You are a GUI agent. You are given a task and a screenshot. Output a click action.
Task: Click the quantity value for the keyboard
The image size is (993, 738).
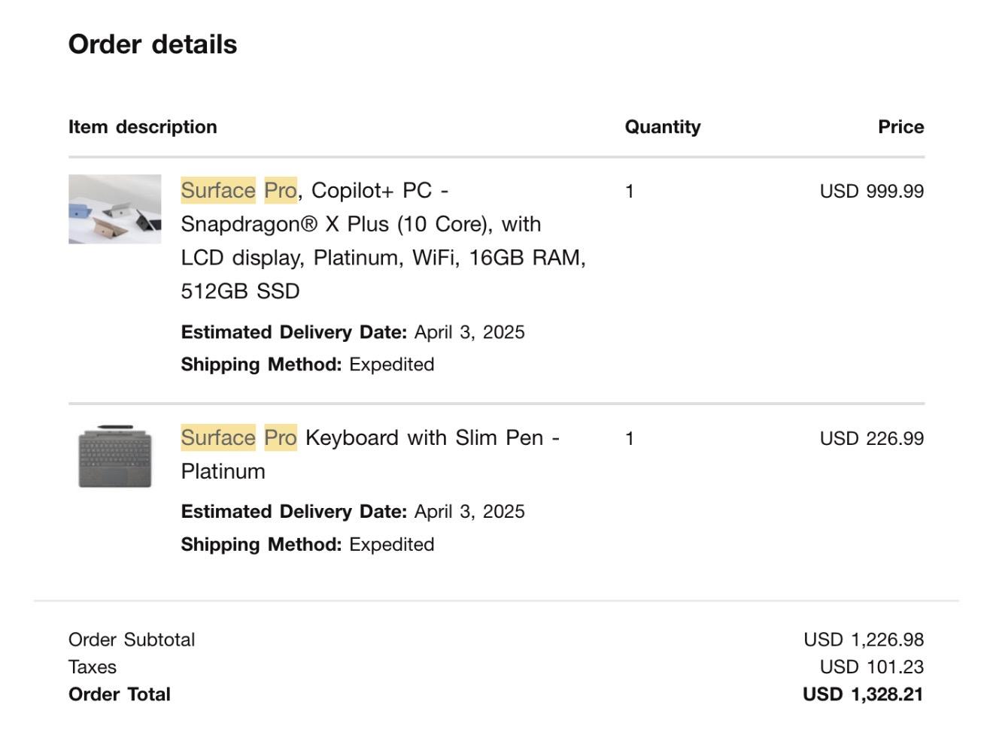[630, 439]
